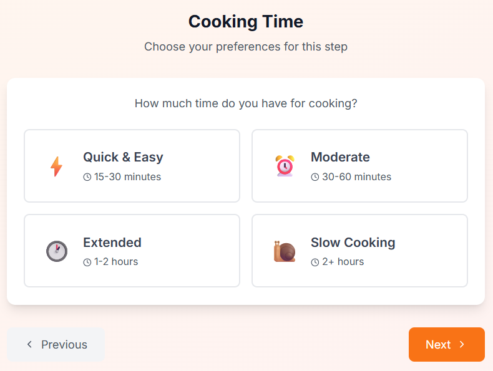
Task: Click the Quick & Easy title text
Action: click(x=123, y=157)
